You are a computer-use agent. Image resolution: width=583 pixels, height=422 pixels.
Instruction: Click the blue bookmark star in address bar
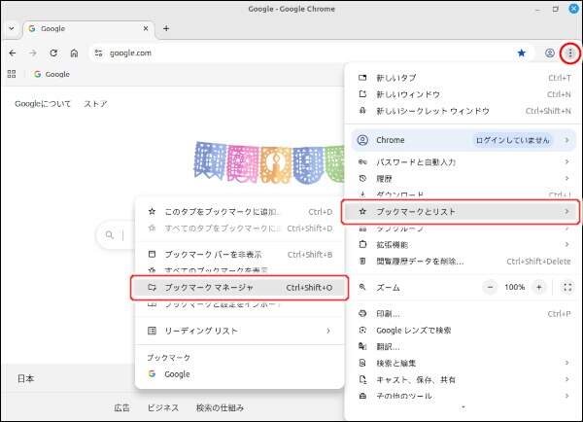tap(521, 53)
